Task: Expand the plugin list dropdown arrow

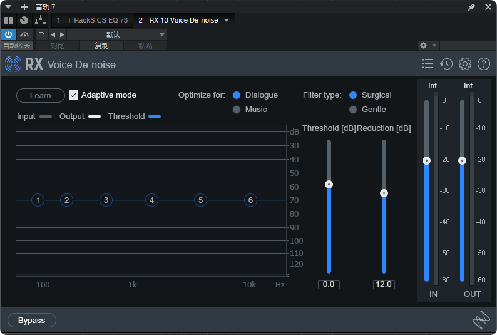Action: 227,20
